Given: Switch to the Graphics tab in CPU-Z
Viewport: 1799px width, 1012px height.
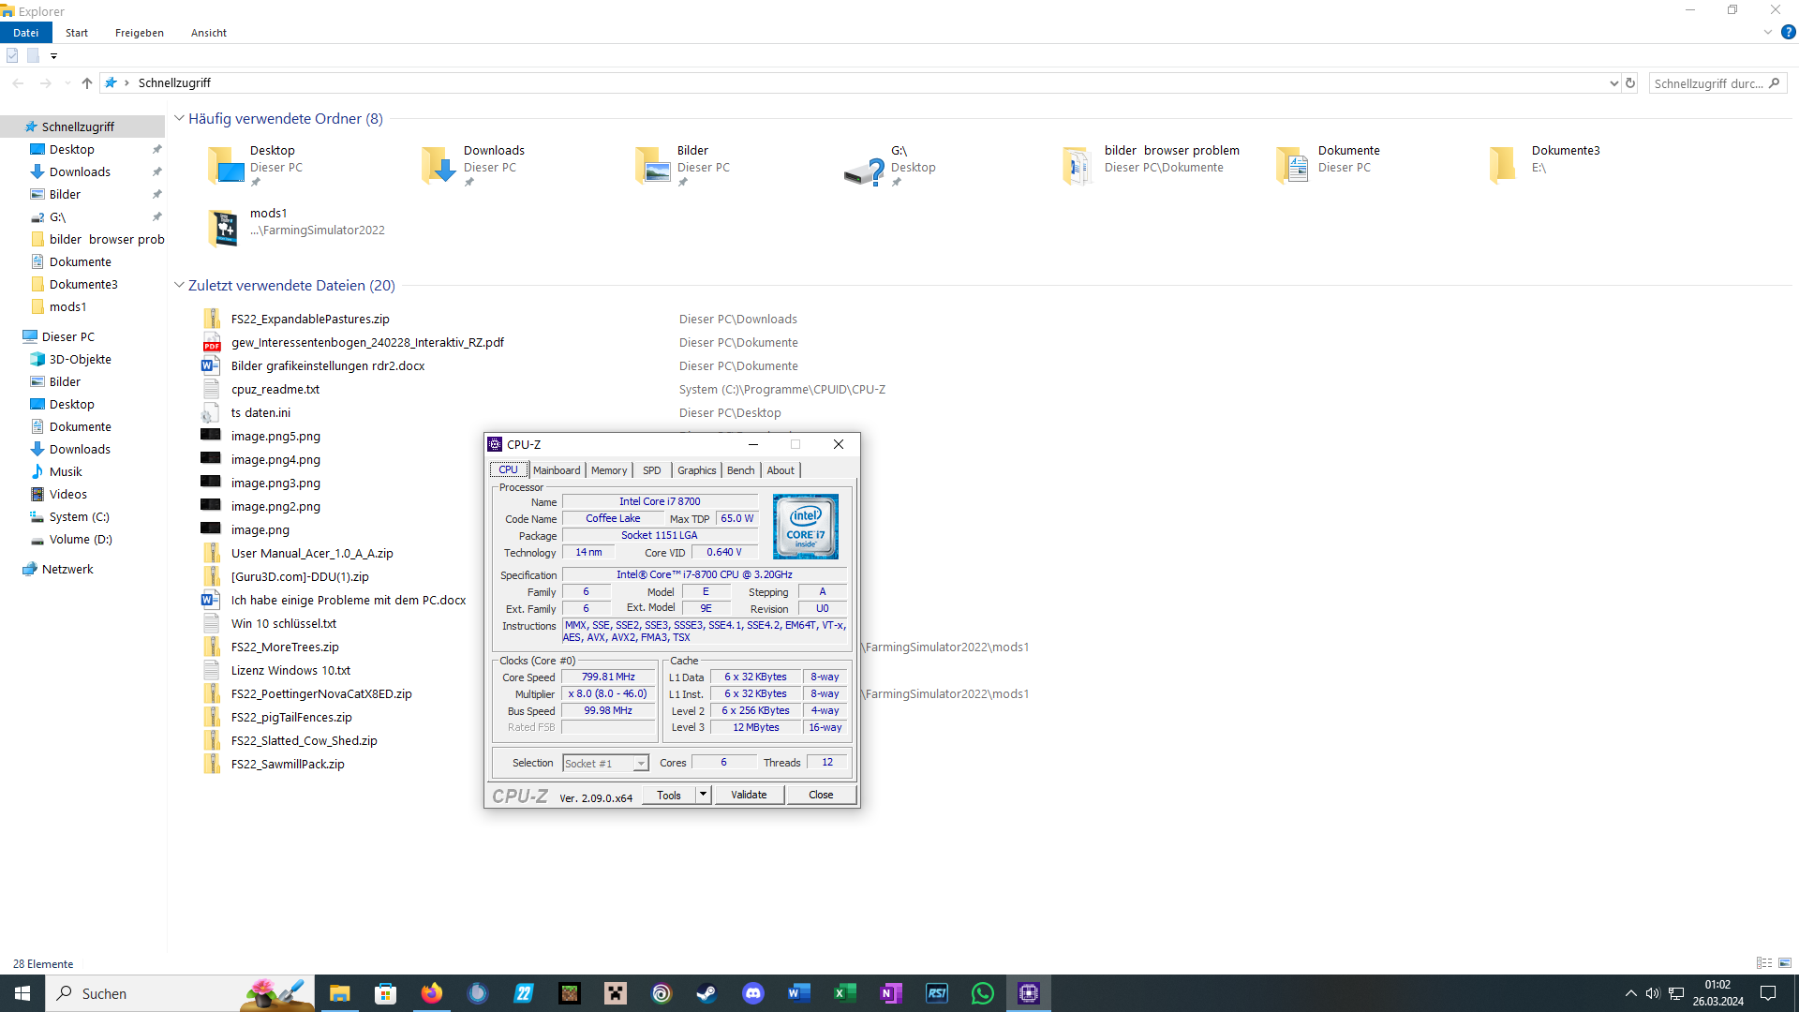Looking at the screenshot, I should pos(696,469).
